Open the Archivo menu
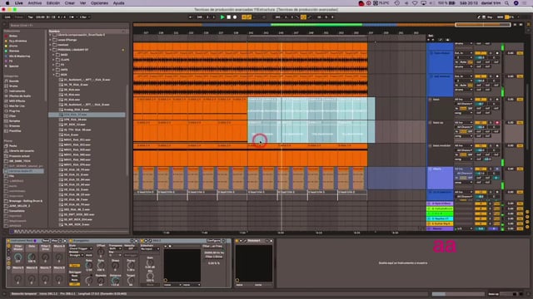 [35, 3]
